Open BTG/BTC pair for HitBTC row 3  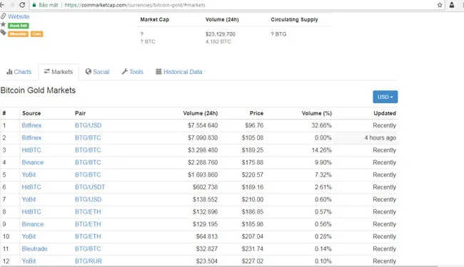click(88, 150)
